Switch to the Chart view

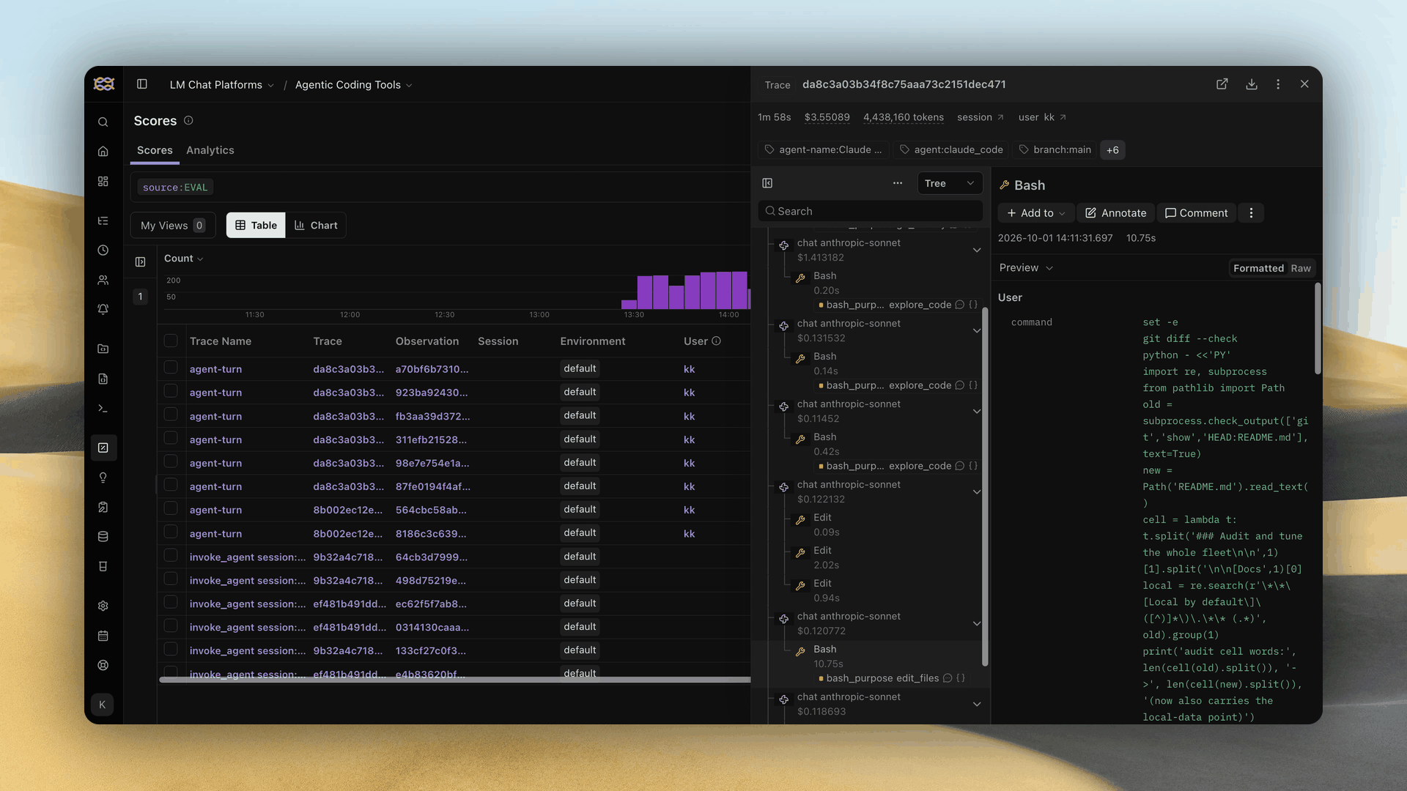(x=317, y=226)
